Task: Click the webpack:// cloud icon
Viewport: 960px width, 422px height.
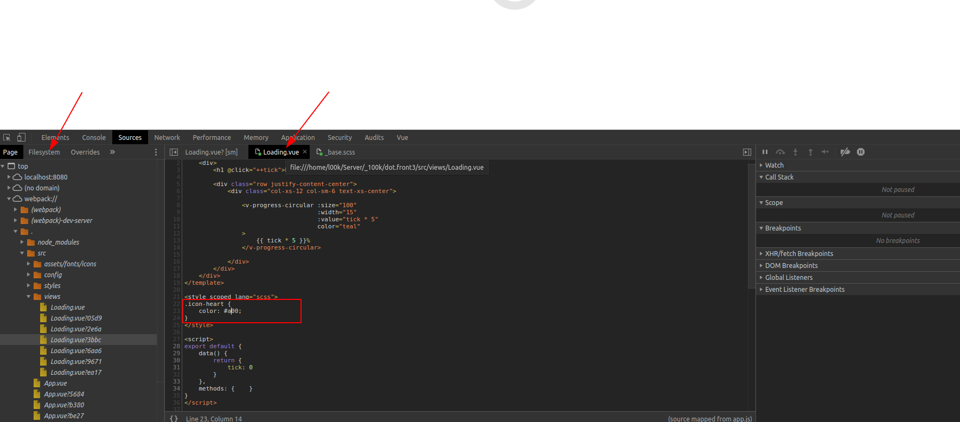Action: [17, 199]
